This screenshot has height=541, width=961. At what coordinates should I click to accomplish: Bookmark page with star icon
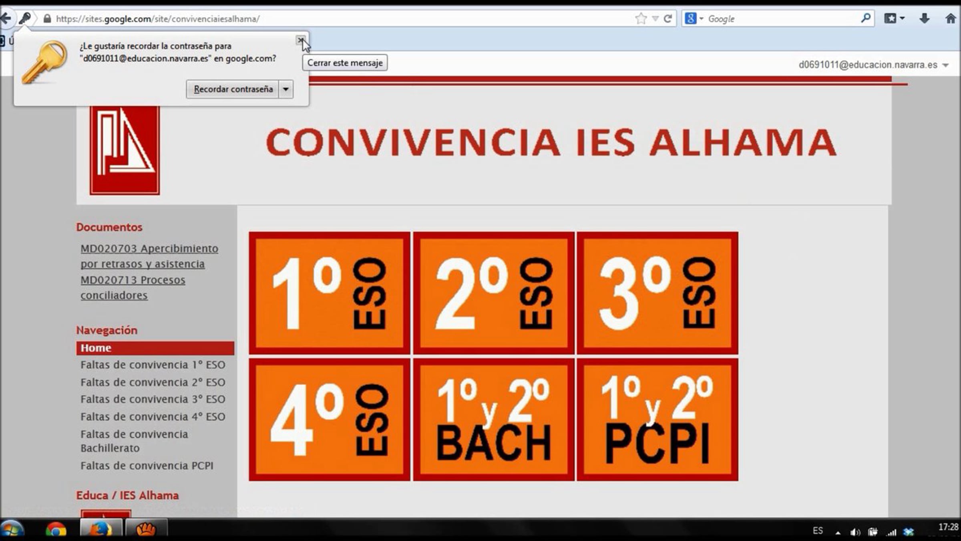[641, 18]
